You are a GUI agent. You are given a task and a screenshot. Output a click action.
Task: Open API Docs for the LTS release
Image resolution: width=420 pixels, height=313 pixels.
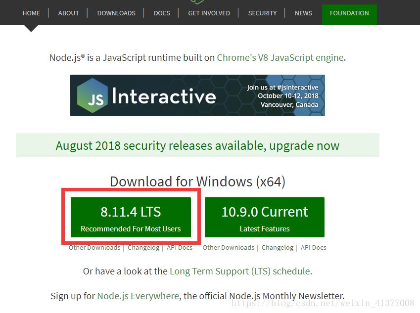point(180,248)
